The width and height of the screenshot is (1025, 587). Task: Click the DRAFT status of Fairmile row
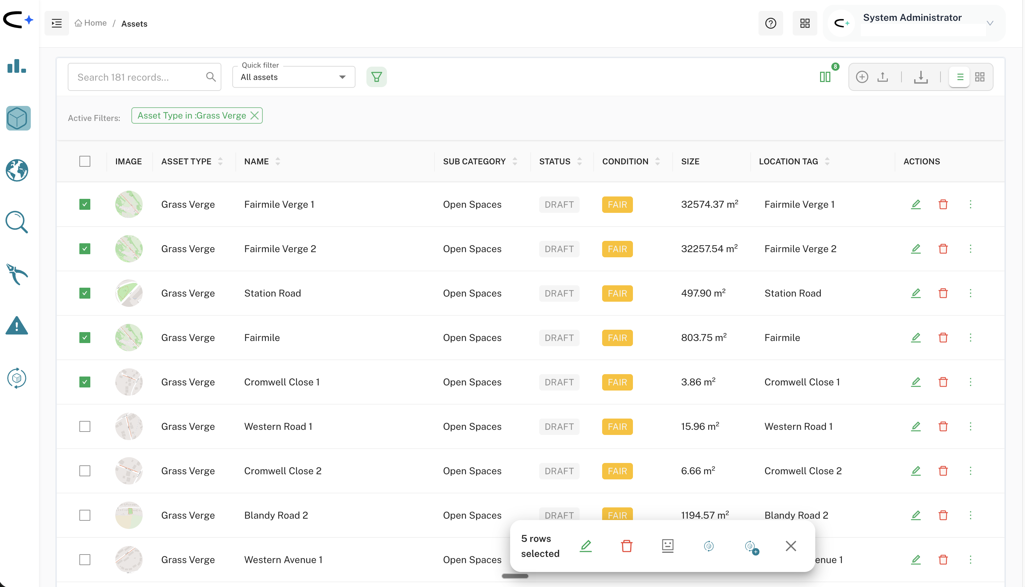559,338
